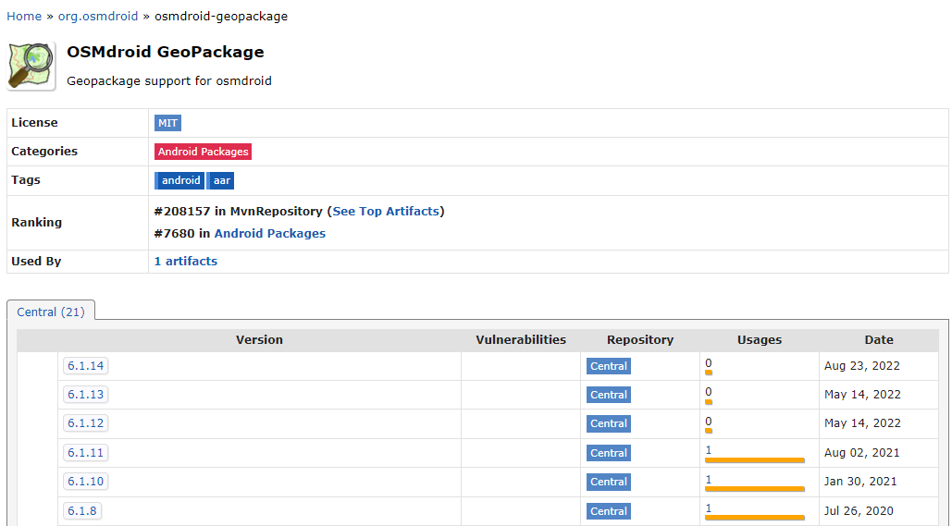Open version 6.1.13

[85, 395]
